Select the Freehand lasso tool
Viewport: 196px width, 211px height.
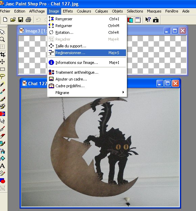(2, 76)
